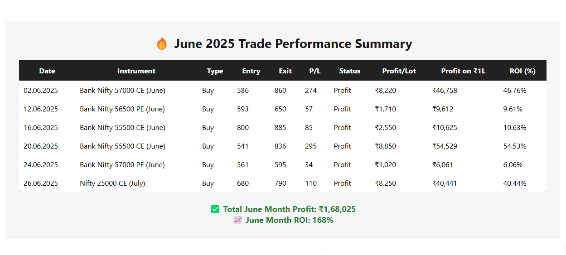The image size is (566, 255).
Task: Click the green checkmark icon near total profit
Action: point(215,209)
